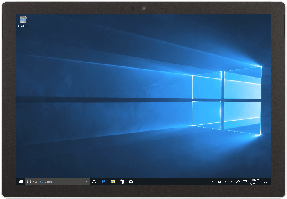The image size is (287, 199).
Task: Open the volume tray icon
Action: tap(231, 182)
